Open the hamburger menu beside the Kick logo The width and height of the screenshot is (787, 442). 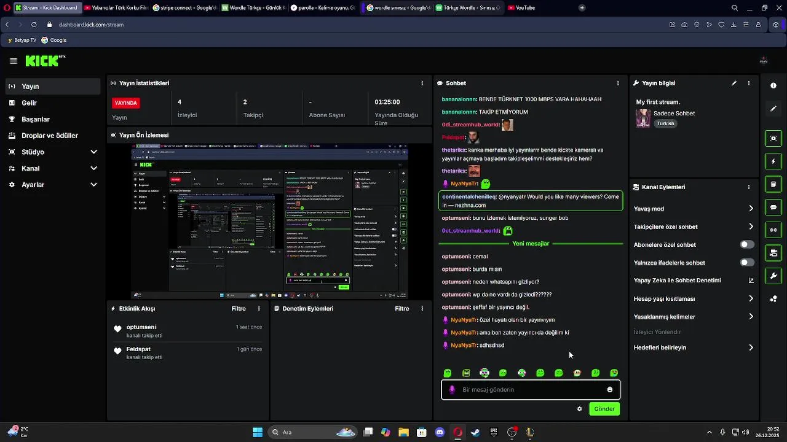[14, 61]
